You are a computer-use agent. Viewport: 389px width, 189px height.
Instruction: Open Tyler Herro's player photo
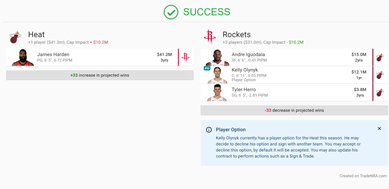point(217,93)
